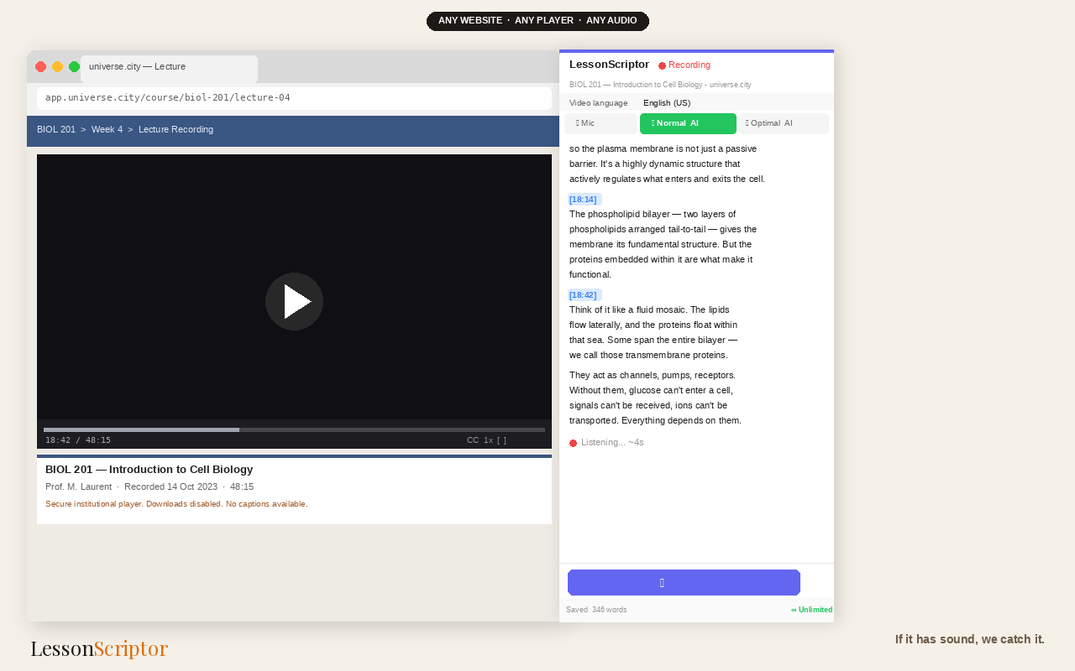
Task: Click the 'ANY WEBSITE · ANY PLAYER' pill
Action: pyautogui.click(x=537, y=21)
